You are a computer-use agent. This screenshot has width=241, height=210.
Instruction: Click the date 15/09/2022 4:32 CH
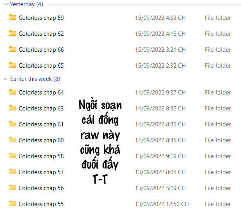(160, 18)
